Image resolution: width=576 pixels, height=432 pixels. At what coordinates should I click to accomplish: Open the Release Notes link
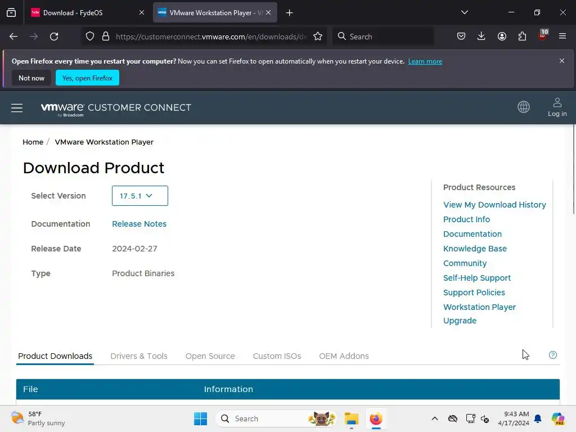(139, 224)
